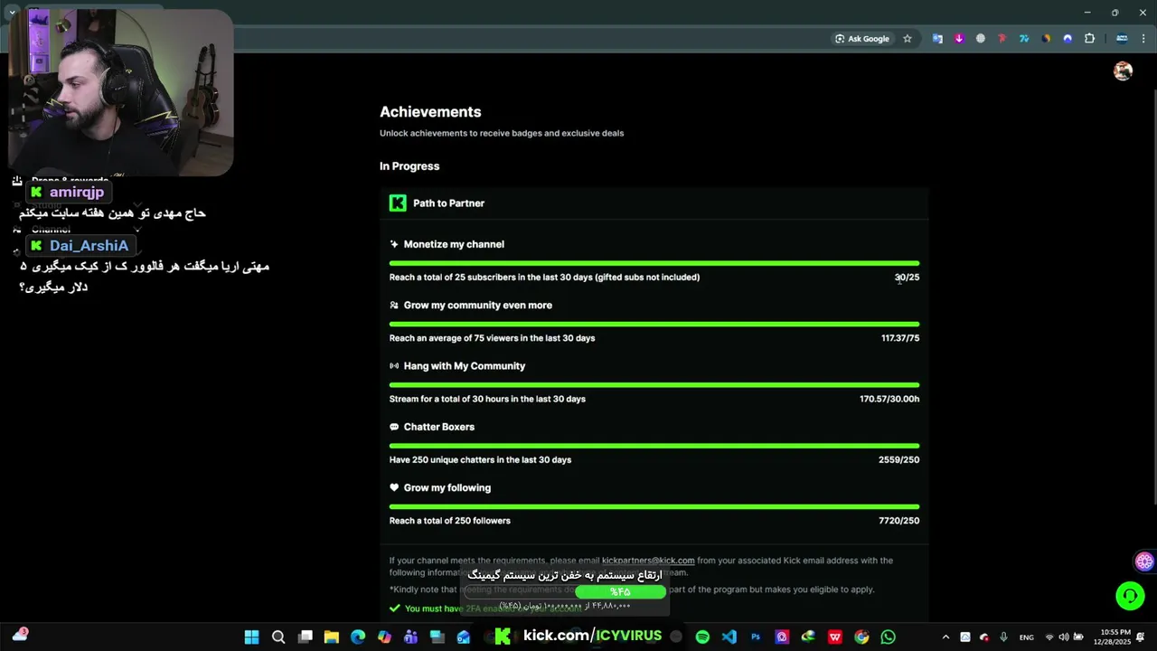Select the Chatter Boxers title
This screenshot has height=651, width=1157.
(439, 427)
